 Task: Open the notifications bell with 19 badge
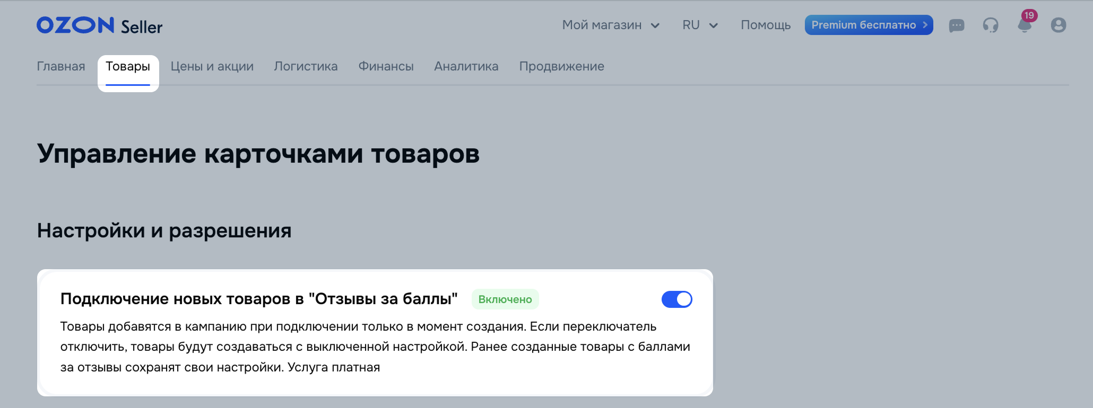point(1026,23)
